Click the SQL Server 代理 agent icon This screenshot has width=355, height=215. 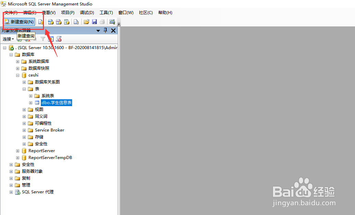[18, 192]
